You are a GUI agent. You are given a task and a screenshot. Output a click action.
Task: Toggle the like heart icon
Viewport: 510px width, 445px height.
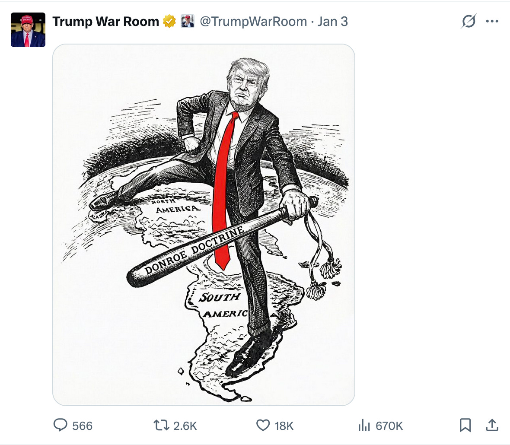(x=263, y=425)
